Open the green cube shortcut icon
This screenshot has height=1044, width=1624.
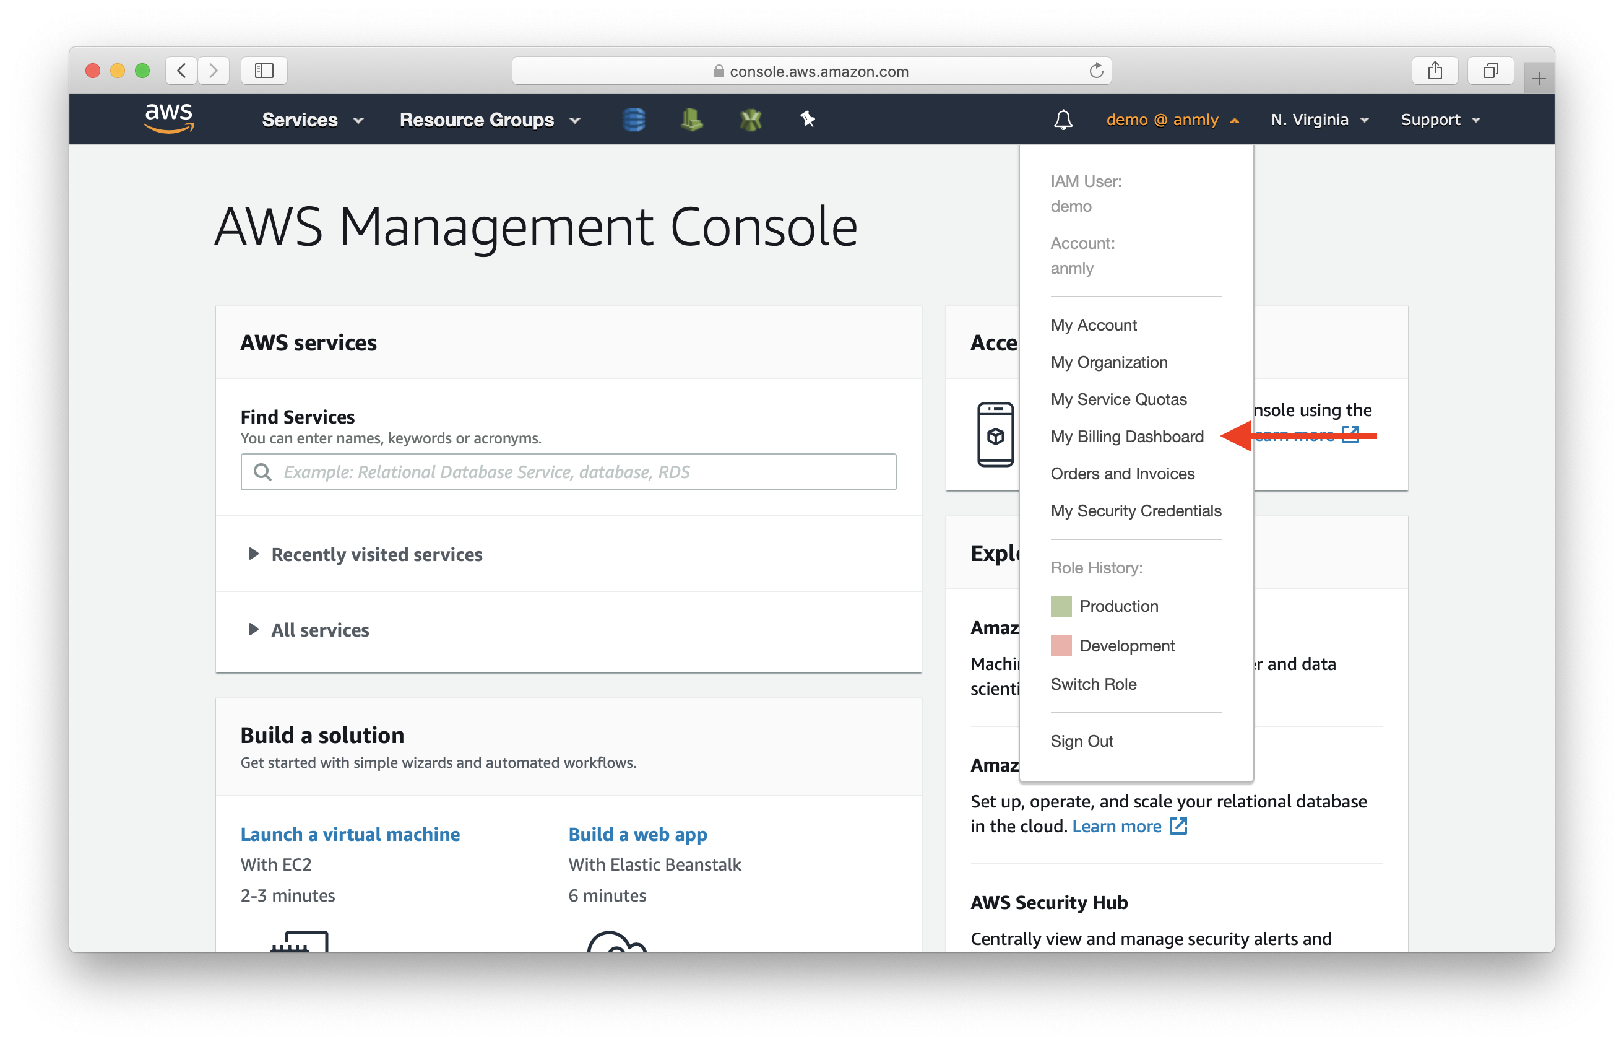point(750,120)
